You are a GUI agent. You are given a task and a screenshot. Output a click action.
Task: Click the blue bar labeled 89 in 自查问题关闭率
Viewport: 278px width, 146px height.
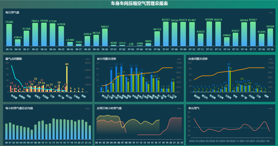click(x=229, y=79)
